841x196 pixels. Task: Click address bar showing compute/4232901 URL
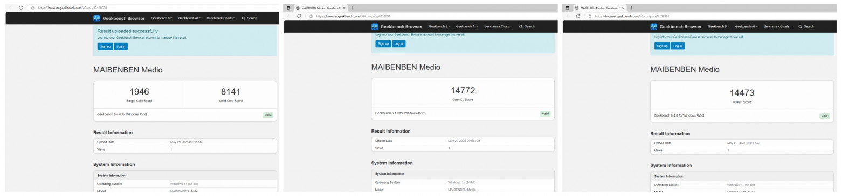pyautogui.click(x=711, y=16)
